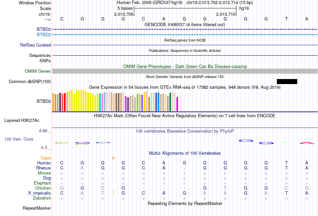Click the Sequences track label
The height and width of the screenshot is (216, 318).
click(40, 55)
